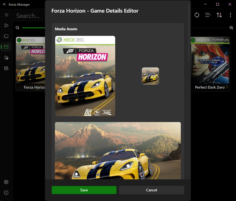Minimize the Xenia Manager window
Image resolution: width=236 pixels, height=201 pixels.
coord(205,4)
